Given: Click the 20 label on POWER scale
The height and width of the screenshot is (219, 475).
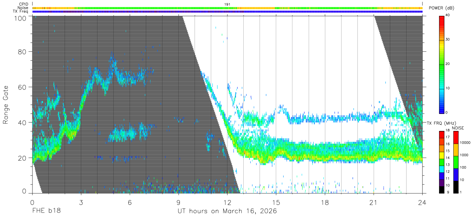Looking at the screenshot, I should coord(448,64).
